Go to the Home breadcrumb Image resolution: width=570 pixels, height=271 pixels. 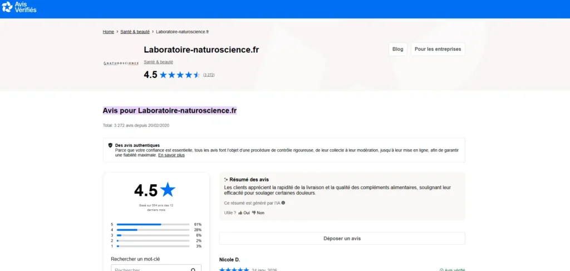pos(109,32)
